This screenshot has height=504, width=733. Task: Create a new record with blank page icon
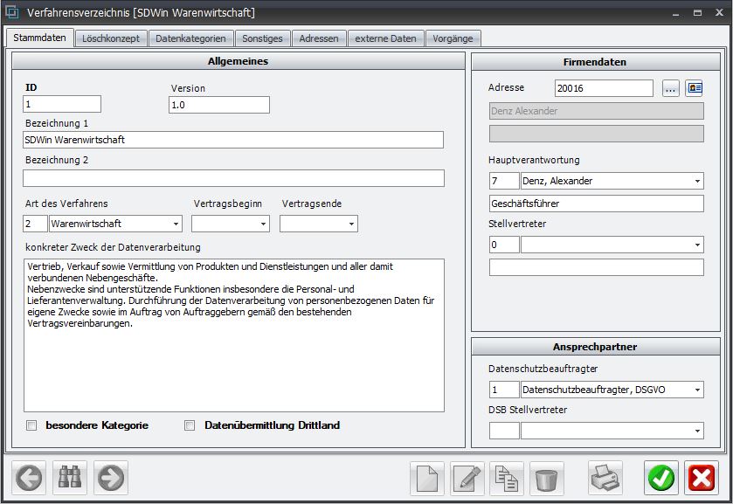pyautogui.click(x=427, y=479)
